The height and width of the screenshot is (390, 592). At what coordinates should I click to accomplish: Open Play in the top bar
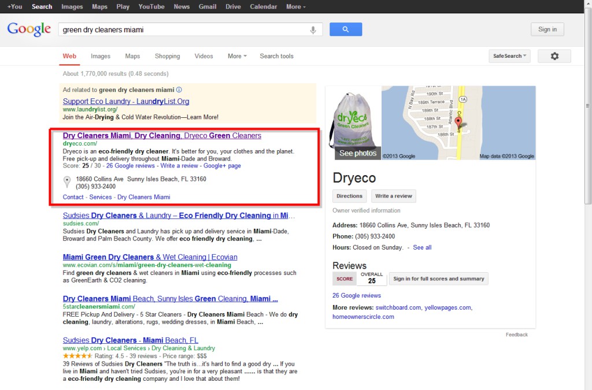click(x=123, y=7)
